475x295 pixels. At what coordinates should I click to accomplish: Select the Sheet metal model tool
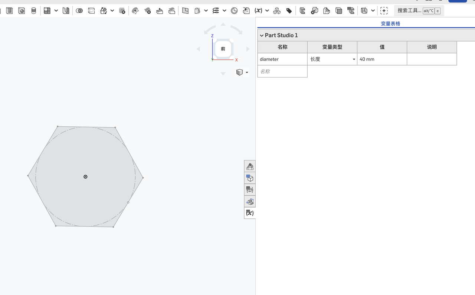click(x=302, y=11)
